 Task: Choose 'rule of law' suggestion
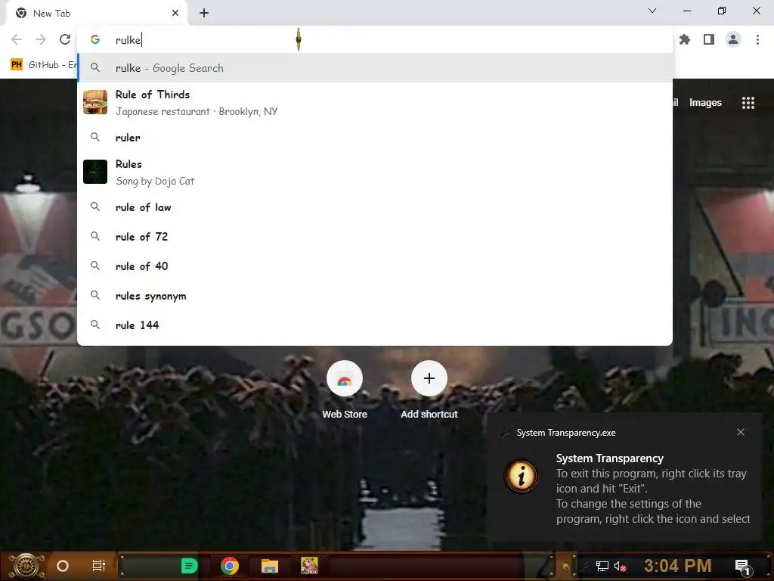pyautogui.click(x=375, y=207)
